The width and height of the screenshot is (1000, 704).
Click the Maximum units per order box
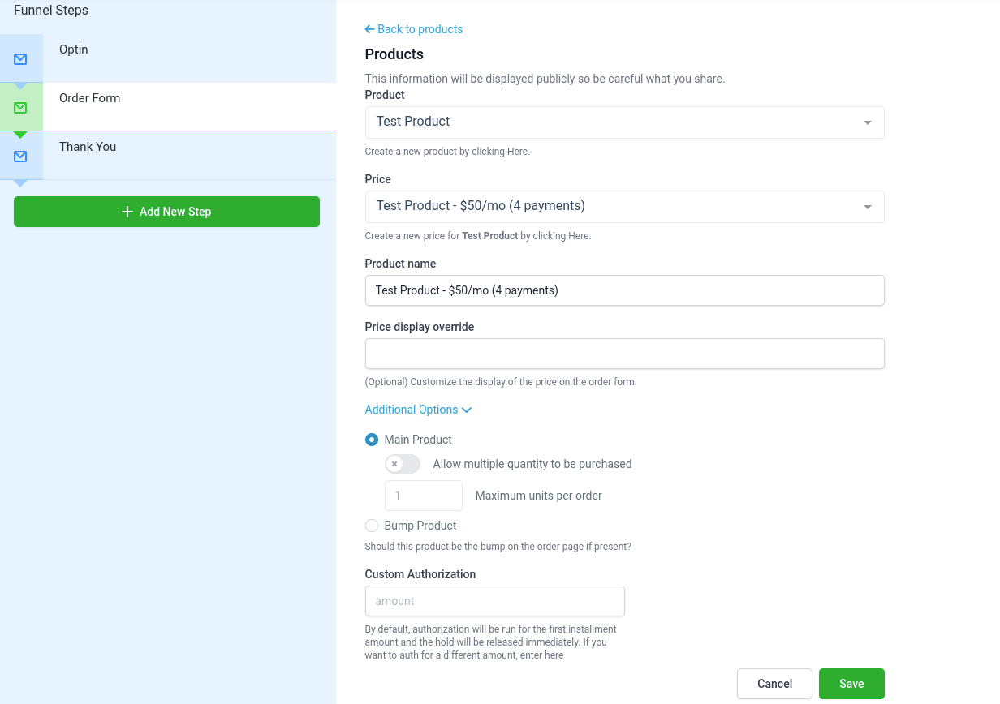click(423, 496)
